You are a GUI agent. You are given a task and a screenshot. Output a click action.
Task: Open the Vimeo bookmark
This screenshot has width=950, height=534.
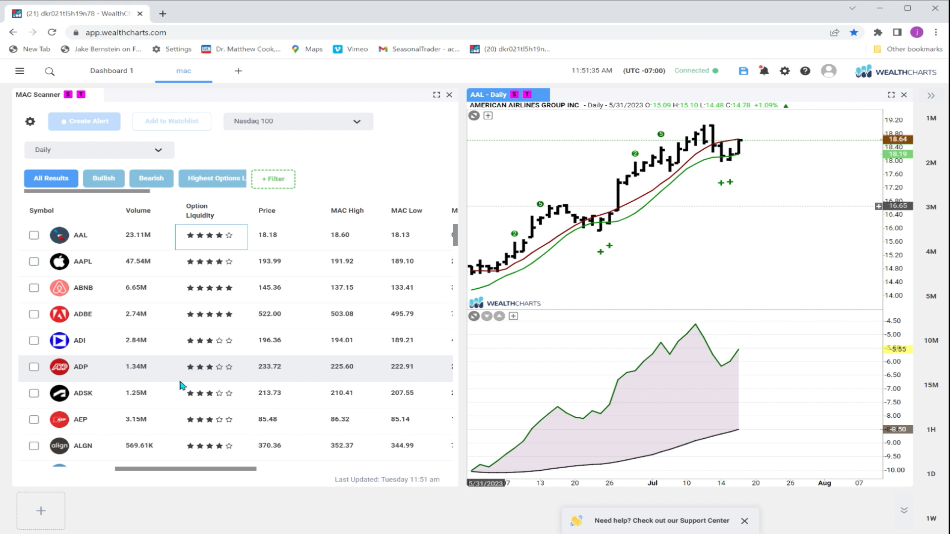click(x=351, y=49)
